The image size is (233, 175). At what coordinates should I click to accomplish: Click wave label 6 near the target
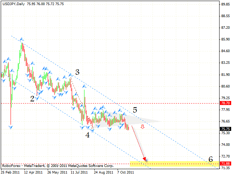point(210,159)
